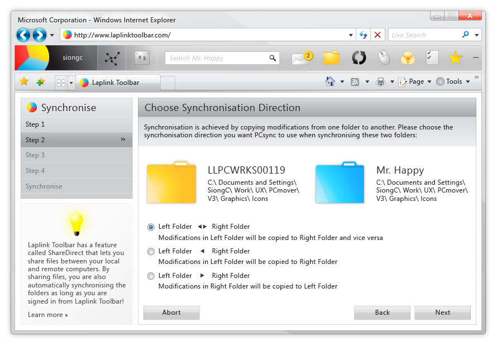Screen dimensions: 497x346
Task: Go to Step 1 in Synchronise sidebar
Action: click(x=77, y=124)
